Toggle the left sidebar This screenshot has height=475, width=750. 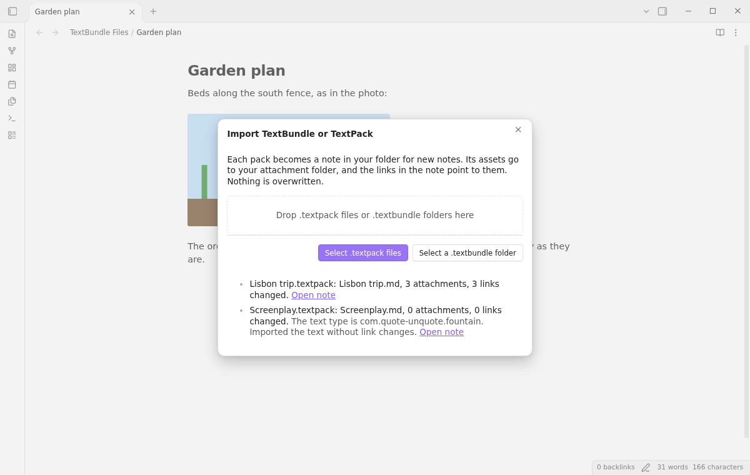tap(12, 11)
